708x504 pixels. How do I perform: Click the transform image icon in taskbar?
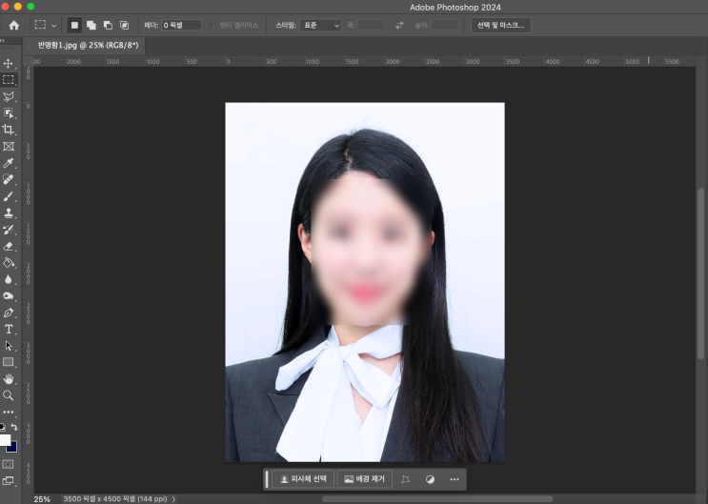406,479
